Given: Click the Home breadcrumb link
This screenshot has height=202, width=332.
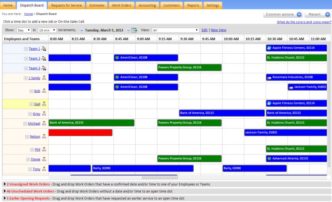Looking at the screenshot, I should coord(28,14).
